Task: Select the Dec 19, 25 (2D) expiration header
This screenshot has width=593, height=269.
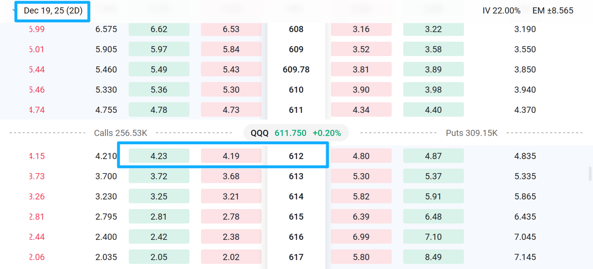Action: (x=53, y=11)
